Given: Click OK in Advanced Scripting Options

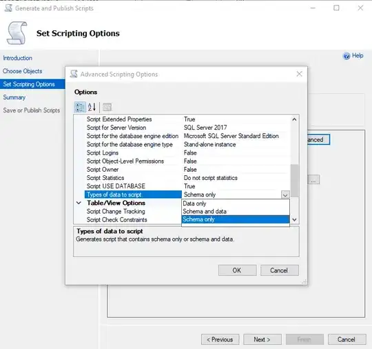Looking at the screenshot, I should 237,270.
